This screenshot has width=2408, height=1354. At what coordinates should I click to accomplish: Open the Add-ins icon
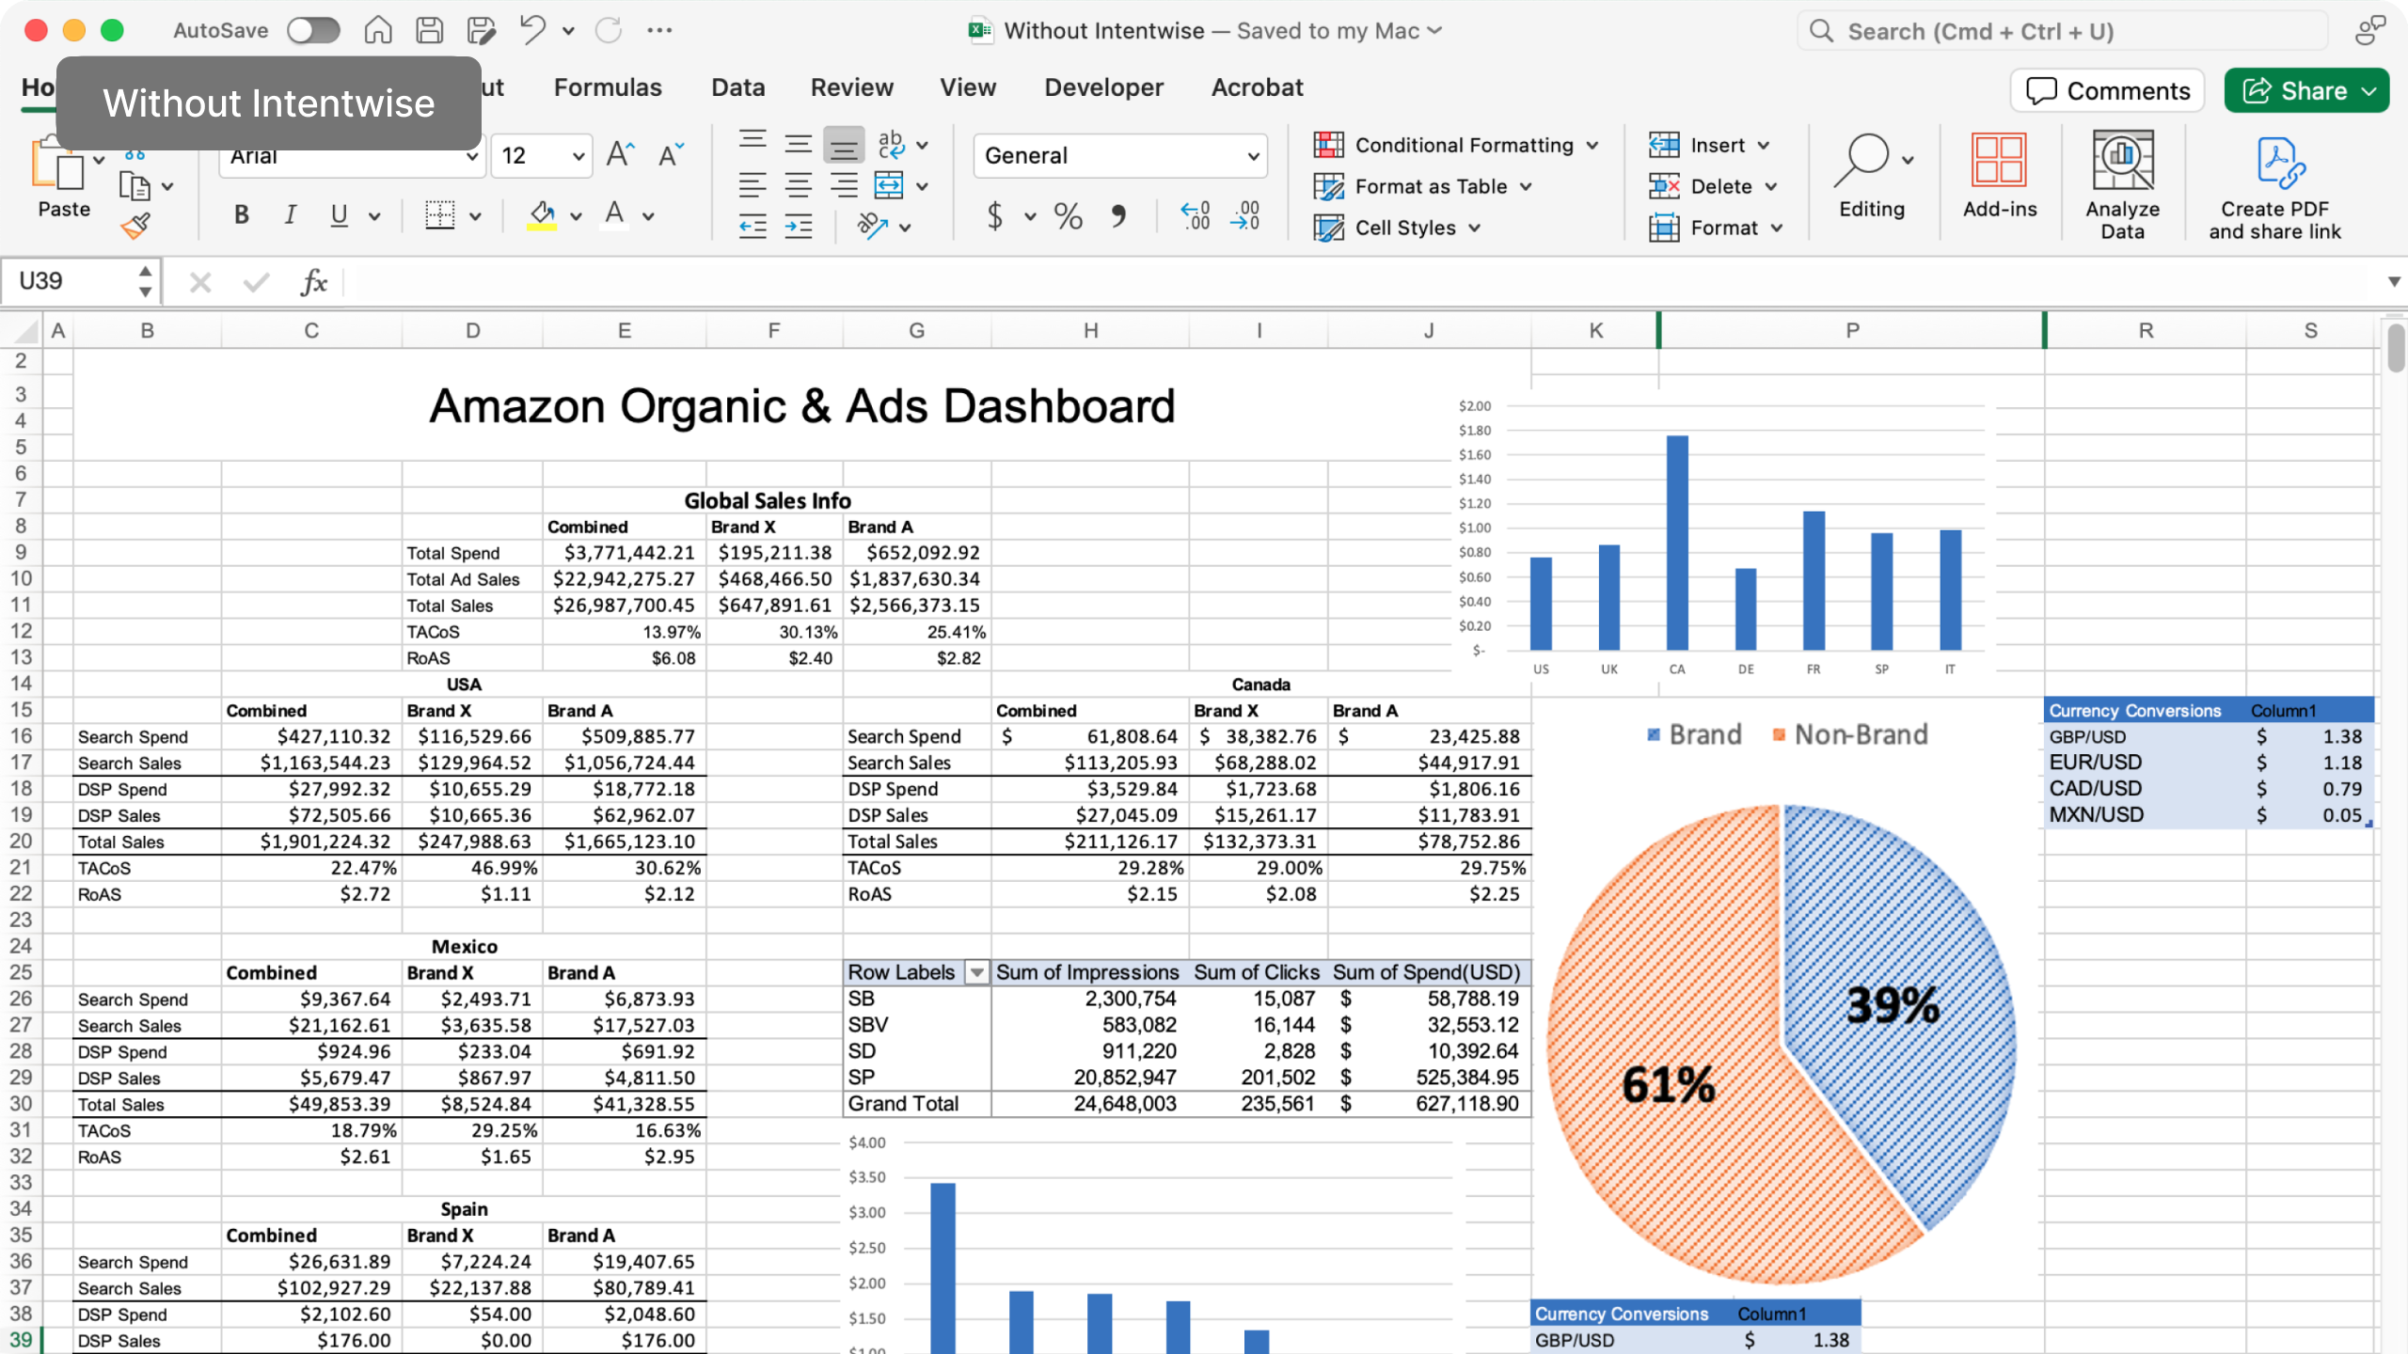1999,176
